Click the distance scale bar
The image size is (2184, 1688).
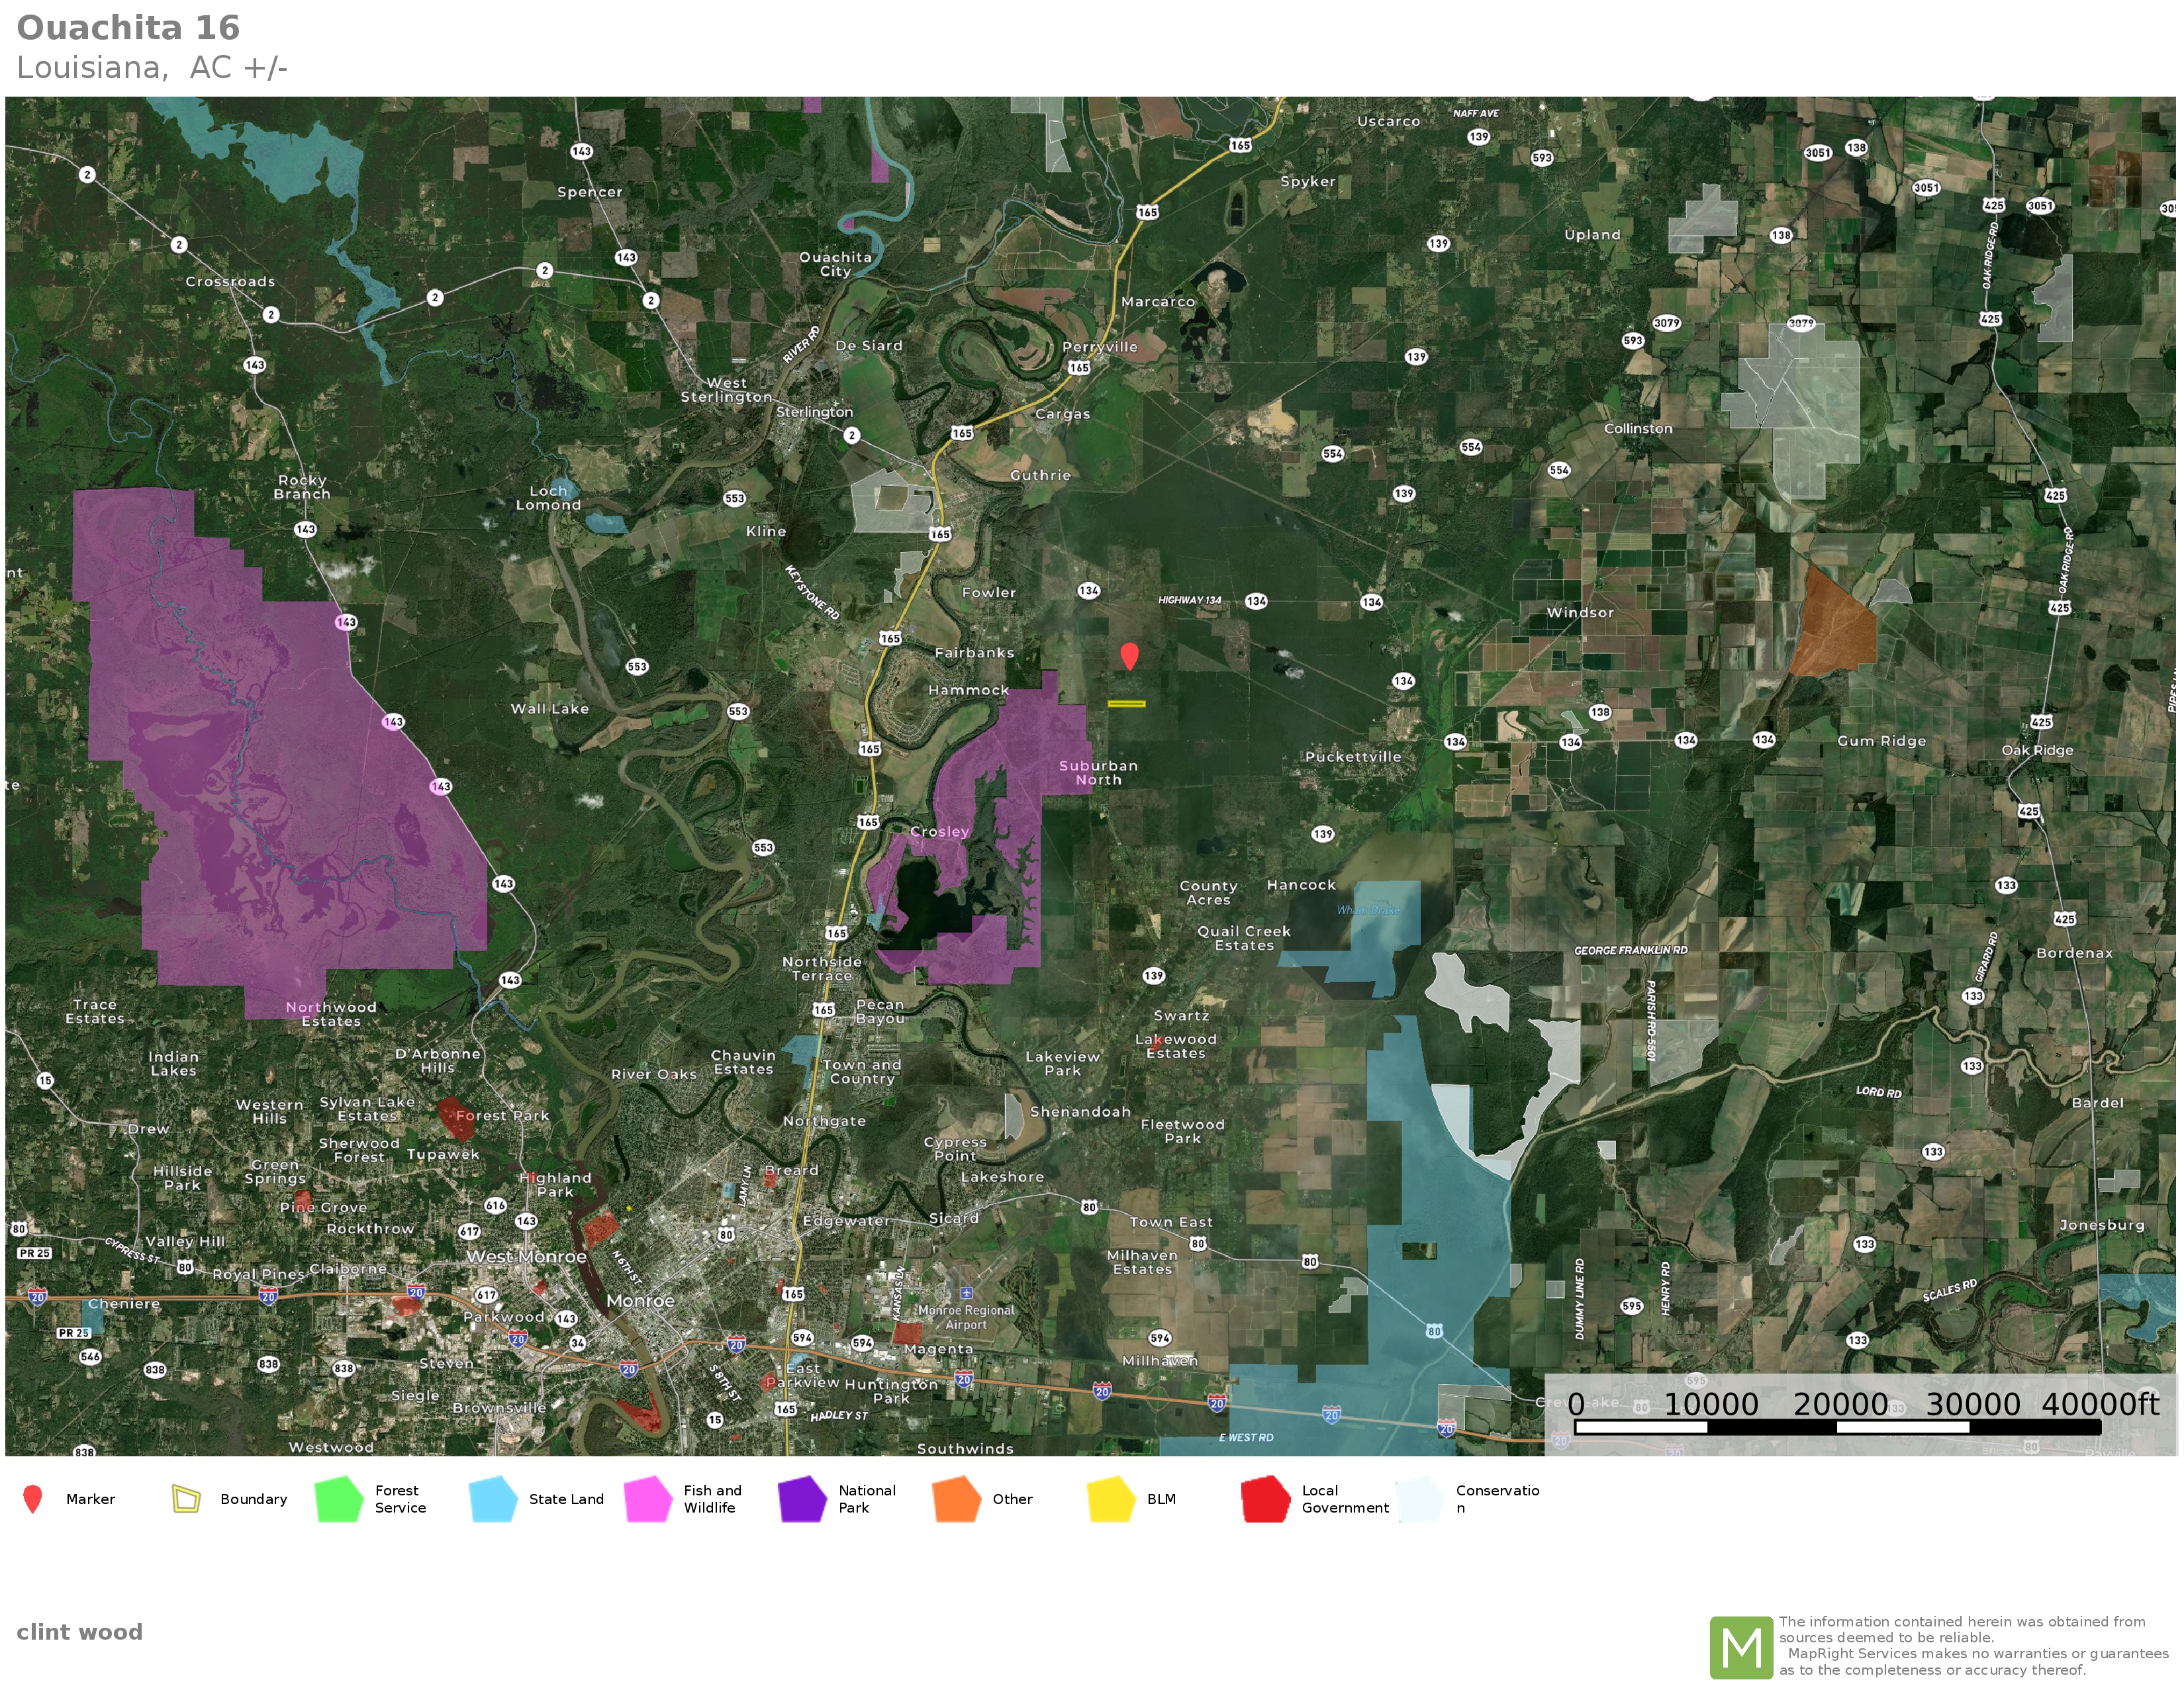1837,1427
